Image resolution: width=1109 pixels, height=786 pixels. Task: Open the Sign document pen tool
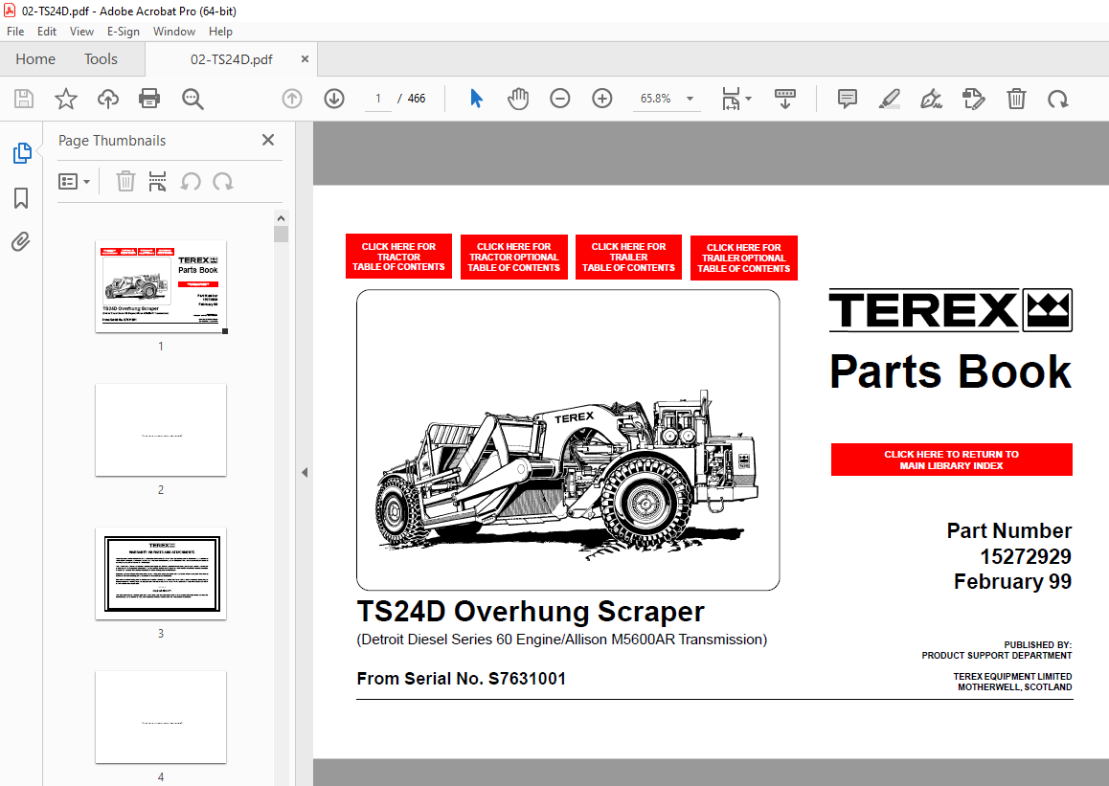coord(931,99)
